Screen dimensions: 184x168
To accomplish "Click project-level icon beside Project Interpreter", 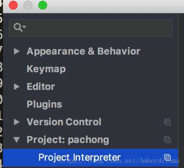I will click(167, 157).
